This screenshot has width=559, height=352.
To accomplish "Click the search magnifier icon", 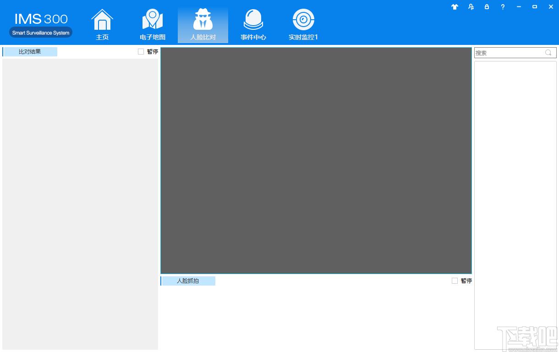I will [548, 53].
